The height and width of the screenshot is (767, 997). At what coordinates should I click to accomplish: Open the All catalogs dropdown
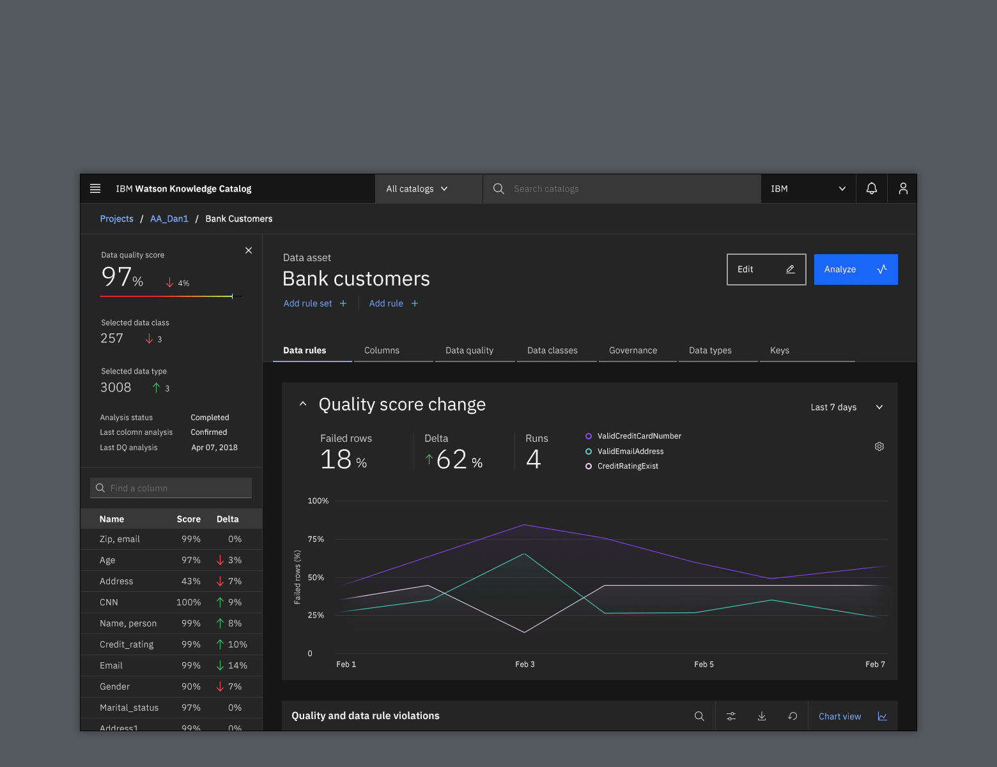417,189
